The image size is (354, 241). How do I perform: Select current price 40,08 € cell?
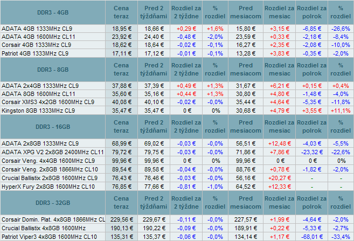point(122,102)
